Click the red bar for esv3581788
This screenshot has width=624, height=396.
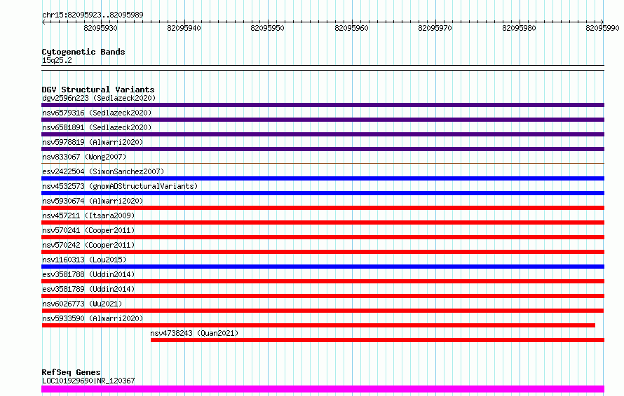[x=323, y=281]
